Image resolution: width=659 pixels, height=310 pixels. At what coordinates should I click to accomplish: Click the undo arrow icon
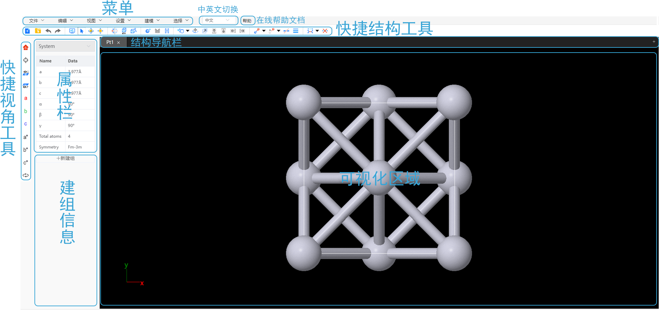coord(48,31)
